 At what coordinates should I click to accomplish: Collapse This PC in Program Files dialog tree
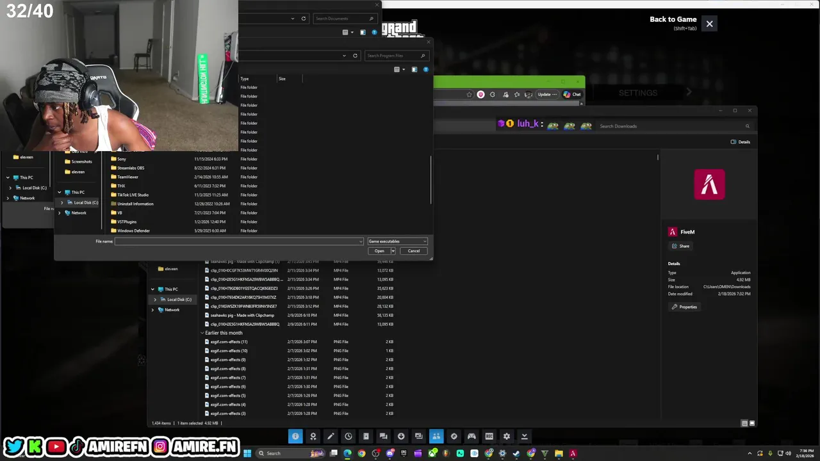60,192
